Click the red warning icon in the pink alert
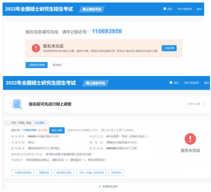Image resolution: width=211 pixels, height=192 pixels. point(36,48)
